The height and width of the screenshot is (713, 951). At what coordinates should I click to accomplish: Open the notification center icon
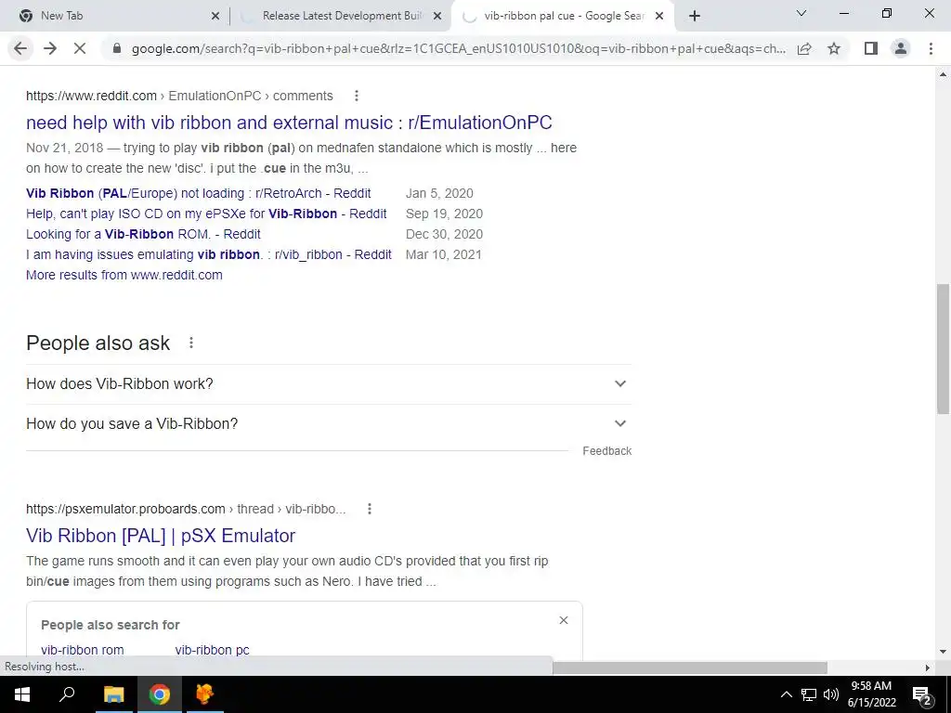(922, 694)
